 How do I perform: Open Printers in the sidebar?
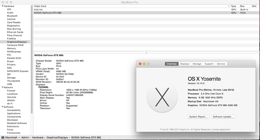coord(11,65)
